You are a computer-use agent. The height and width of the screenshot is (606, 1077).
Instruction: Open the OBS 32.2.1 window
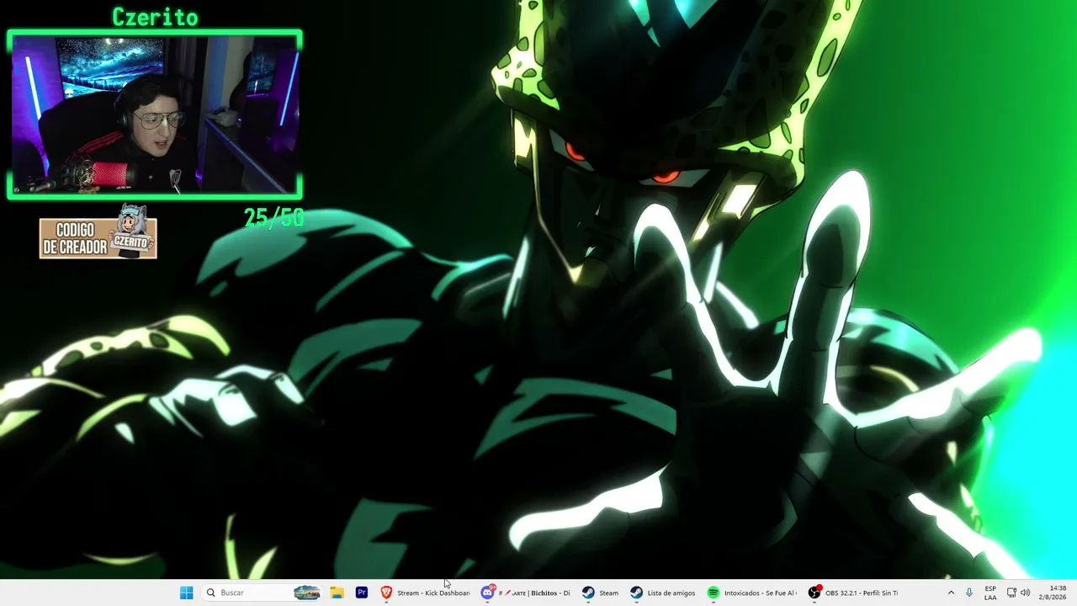[852, 593]
